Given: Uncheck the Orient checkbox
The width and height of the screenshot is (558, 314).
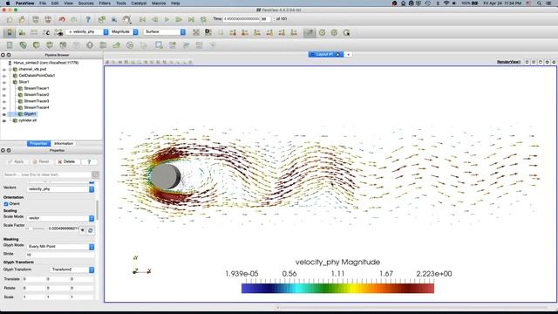Looking at the screenshot, I should pyautogui.click(x=6, y=204).
